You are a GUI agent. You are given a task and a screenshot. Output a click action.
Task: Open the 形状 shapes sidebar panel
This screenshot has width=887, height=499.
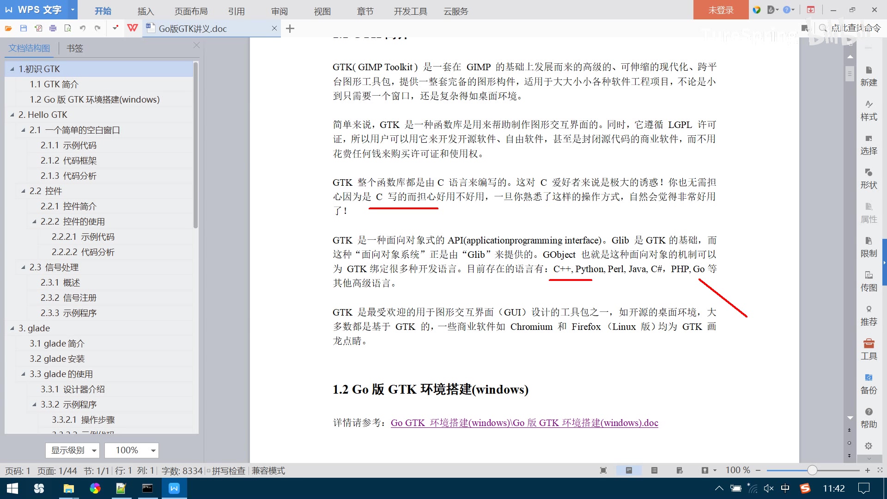(869, 178)
